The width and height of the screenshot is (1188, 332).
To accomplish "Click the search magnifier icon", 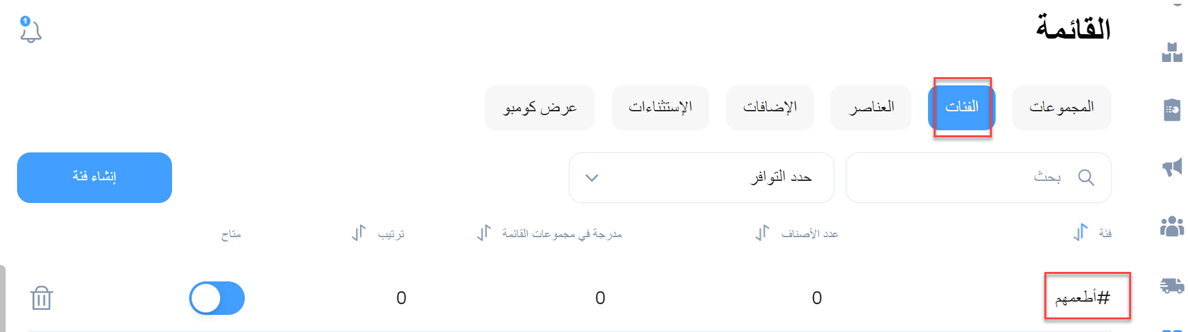I will click(x=1086, y=178).
